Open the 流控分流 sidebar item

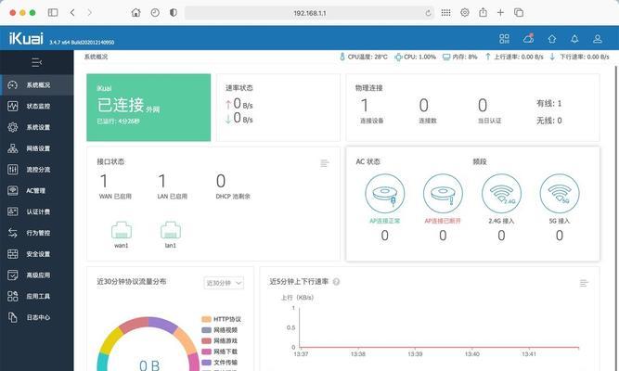[37, 170]
